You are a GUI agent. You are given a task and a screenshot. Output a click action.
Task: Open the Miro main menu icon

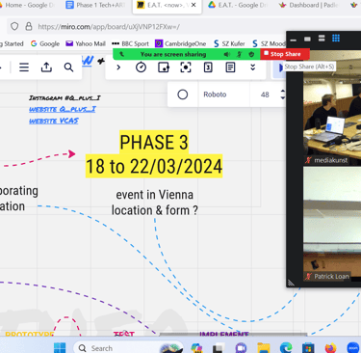24,68
